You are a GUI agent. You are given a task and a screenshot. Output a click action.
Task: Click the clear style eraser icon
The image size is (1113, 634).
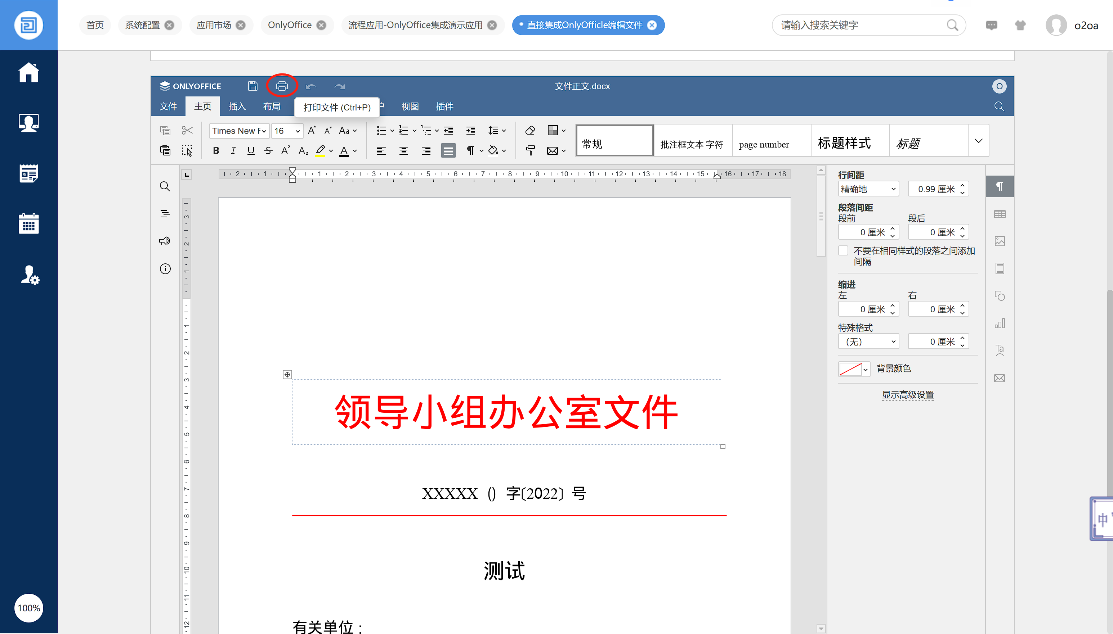click(530, 130)
